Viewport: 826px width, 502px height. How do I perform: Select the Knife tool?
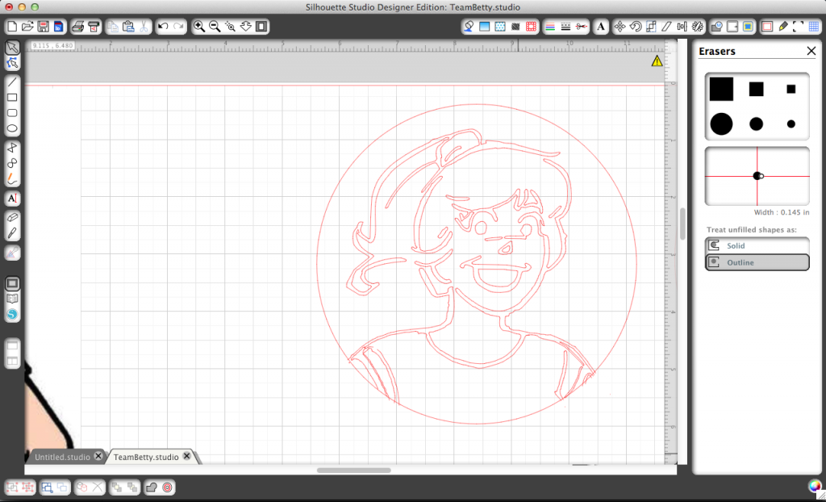12,233
